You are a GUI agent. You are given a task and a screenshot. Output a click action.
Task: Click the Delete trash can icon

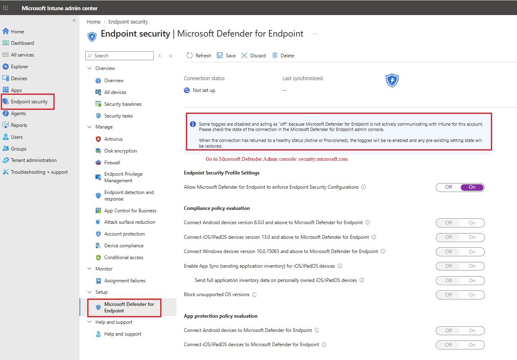pos(275,55)
